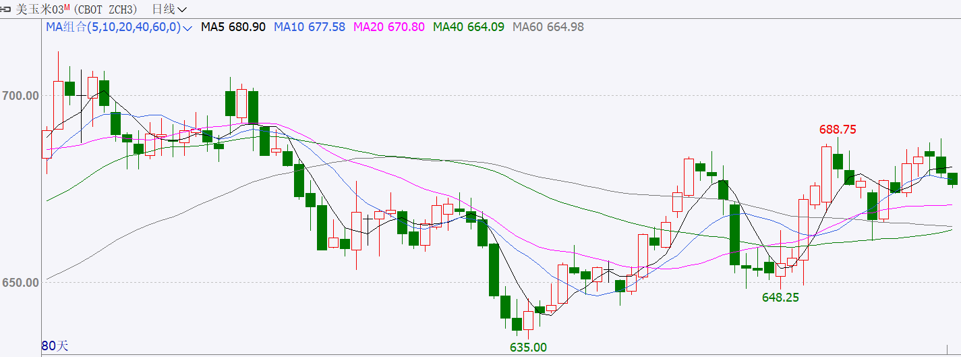Select the MA60 664.98 label
The height and width of the screenshot is (357, 961).
tap(548, 28)
